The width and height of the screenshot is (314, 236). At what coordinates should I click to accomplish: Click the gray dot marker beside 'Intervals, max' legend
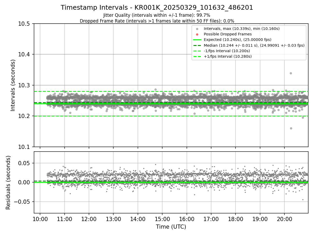[197, 29]
